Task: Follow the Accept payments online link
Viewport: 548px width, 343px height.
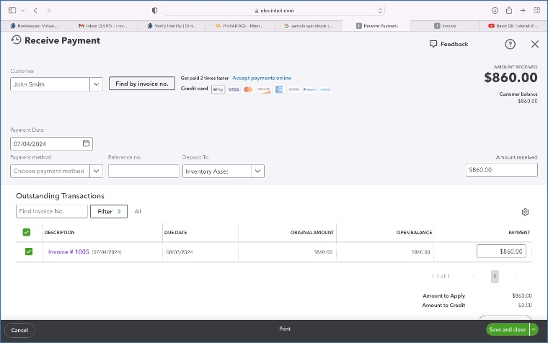Action: pos(262,78)
